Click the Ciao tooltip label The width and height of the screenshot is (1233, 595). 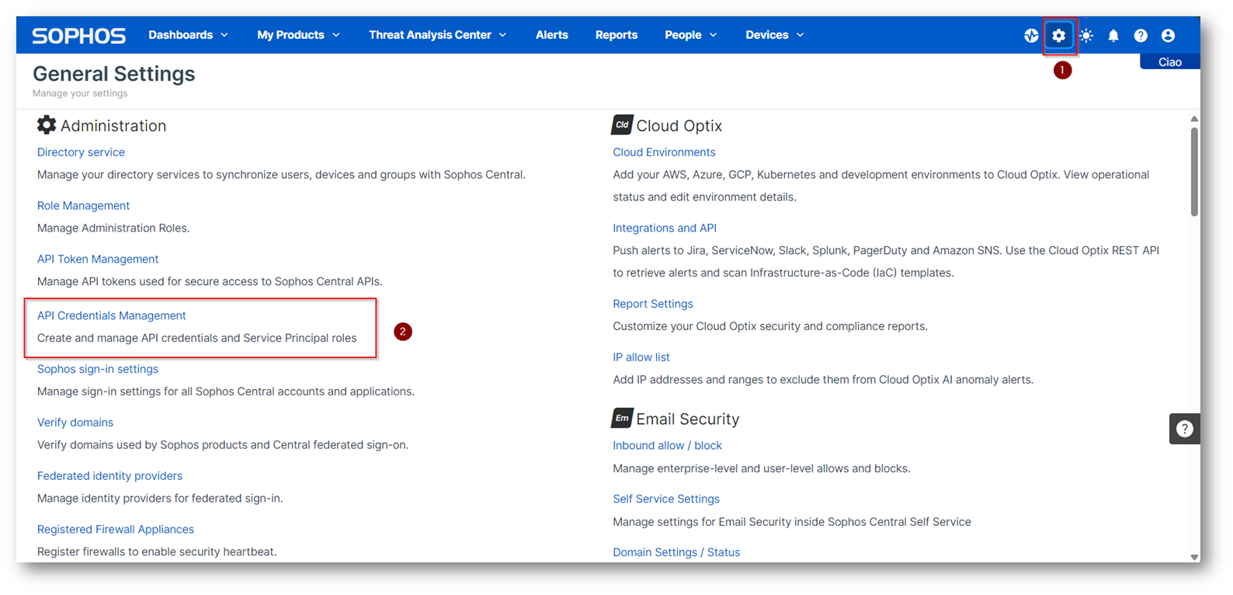(x=1170, y=62)
